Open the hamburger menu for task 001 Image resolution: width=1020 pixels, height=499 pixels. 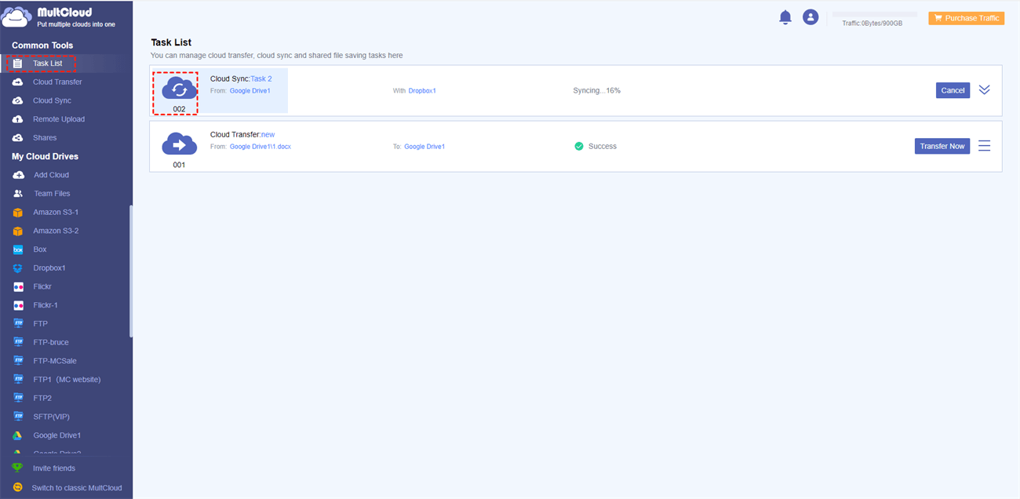point(984,146)
